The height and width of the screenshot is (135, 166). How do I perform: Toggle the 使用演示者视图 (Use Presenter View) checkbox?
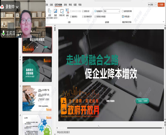[x=95, y=16]
